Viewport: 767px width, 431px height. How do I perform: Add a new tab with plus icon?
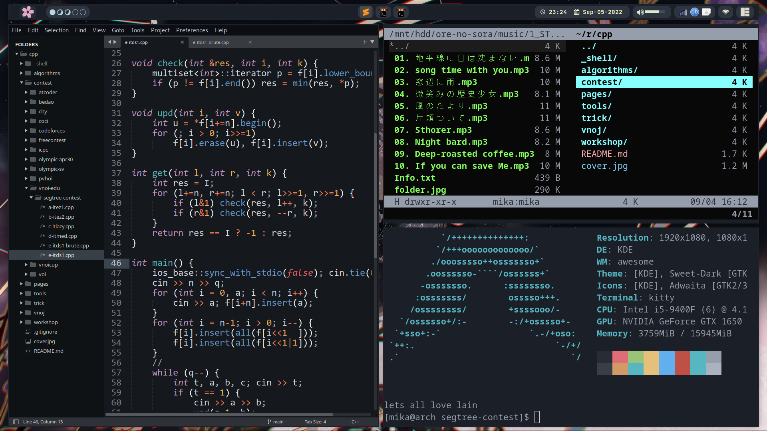[x=364, y=42]
